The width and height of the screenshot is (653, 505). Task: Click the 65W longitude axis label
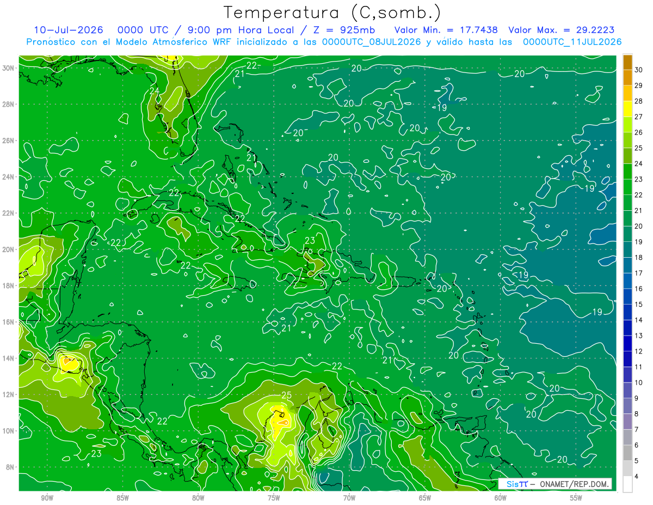[x=425, y=497]
